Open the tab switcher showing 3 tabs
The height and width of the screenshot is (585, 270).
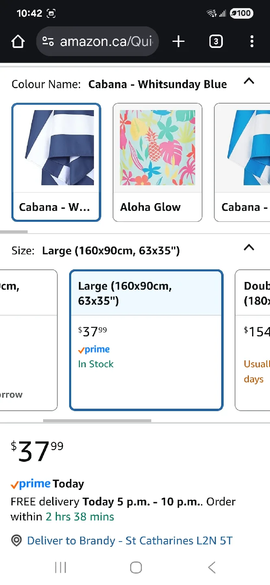click(216, 41)
